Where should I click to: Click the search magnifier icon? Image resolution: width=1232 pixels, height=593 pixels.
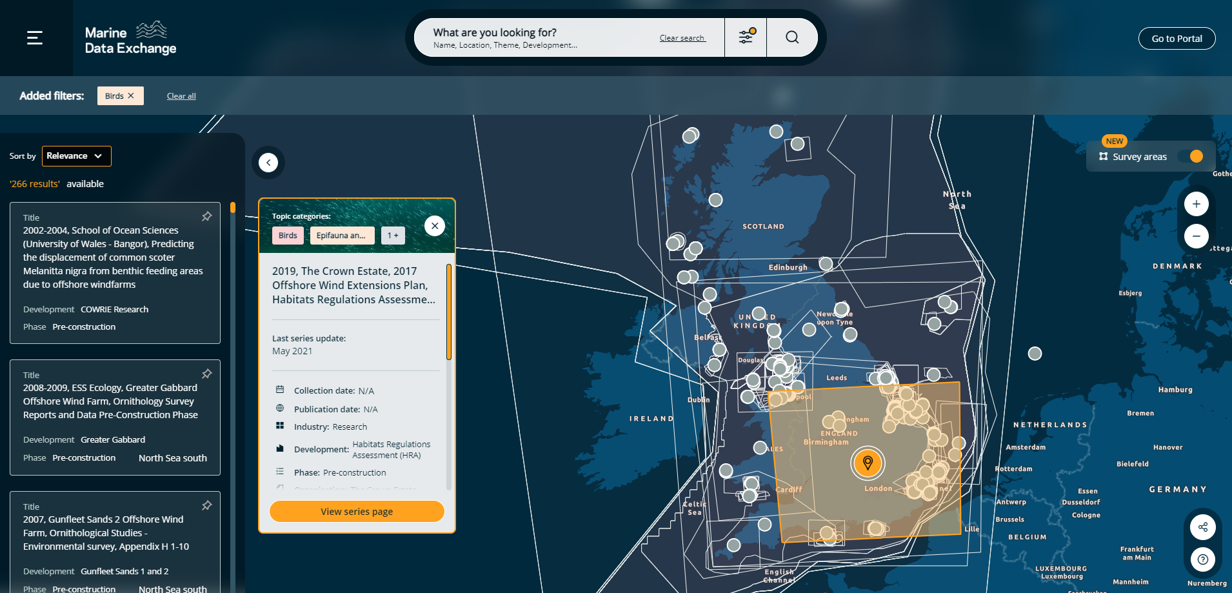click(x=792, y=37)
